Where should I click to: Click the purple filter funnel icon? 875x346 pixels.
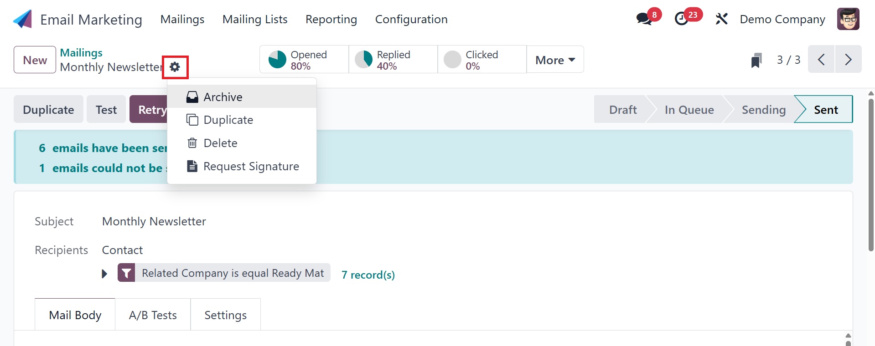[126, 273]
